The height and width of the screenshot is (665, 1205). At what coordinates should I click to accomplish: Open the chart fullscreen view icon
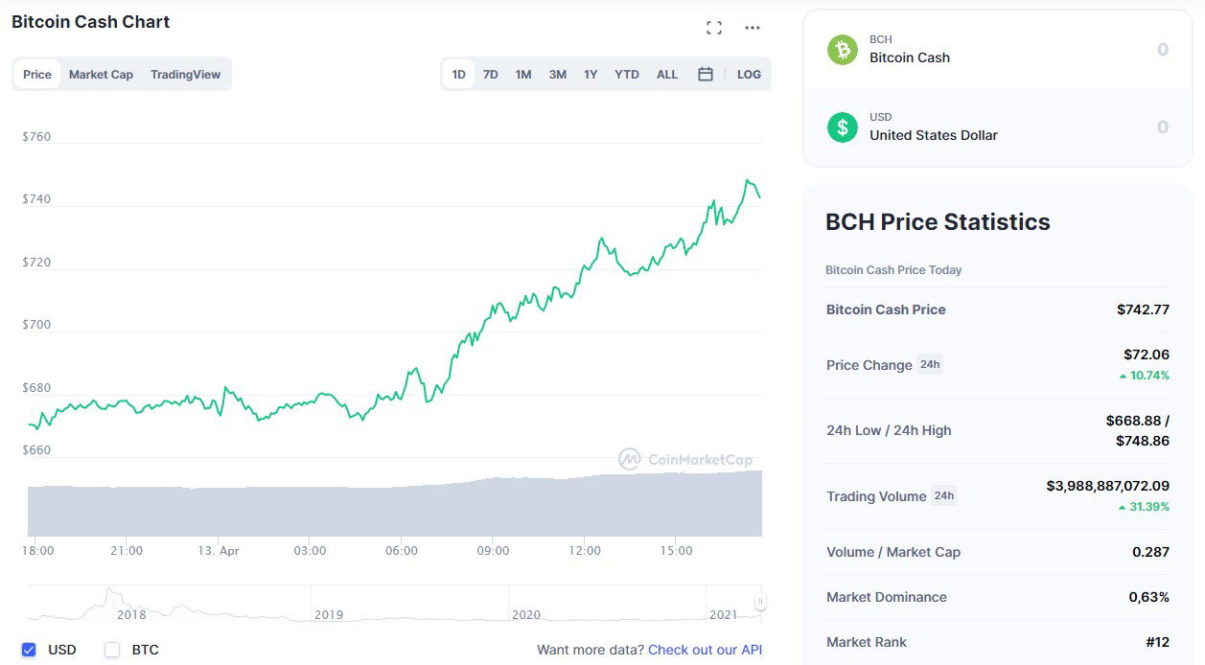(714, 28)
